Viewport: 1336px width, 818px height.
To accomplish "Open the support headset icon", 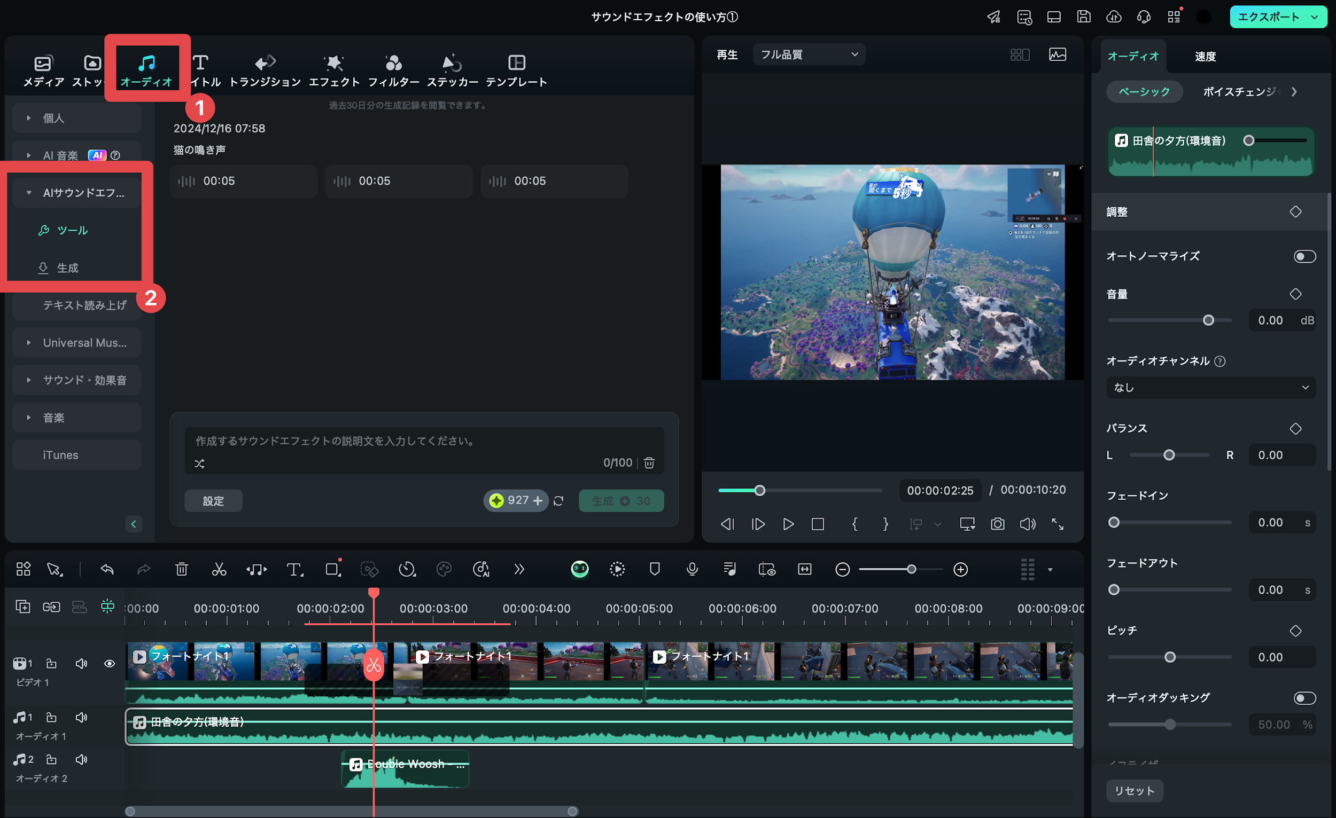I will pyautogui.click(x=1144, y=17).
